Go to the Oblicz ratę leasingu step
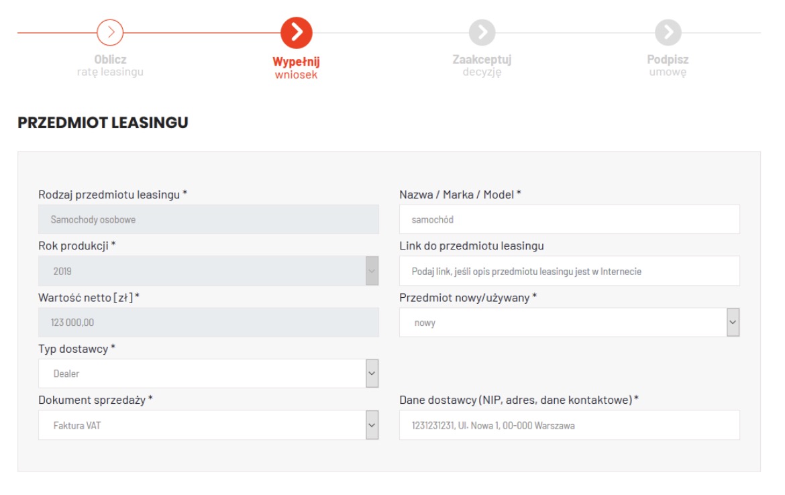Image resolution: width=785 pixels, height=495 pixels. 111,66
